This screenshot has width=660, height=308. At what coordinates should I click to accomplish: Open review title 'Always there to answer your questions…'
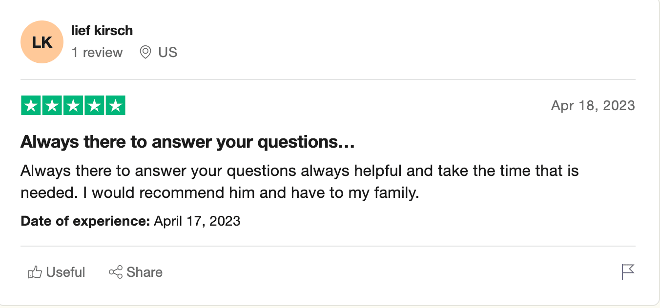(187, 142)
